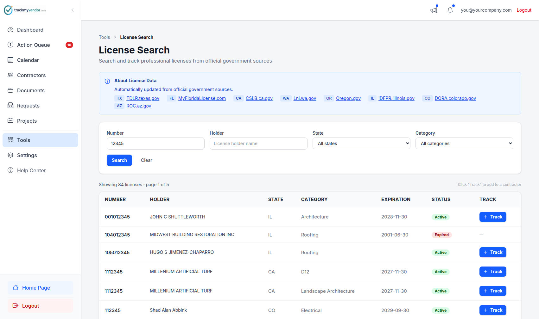Open MyFloridaLicense.com link

pyautogui.click(x=202, y=98)
